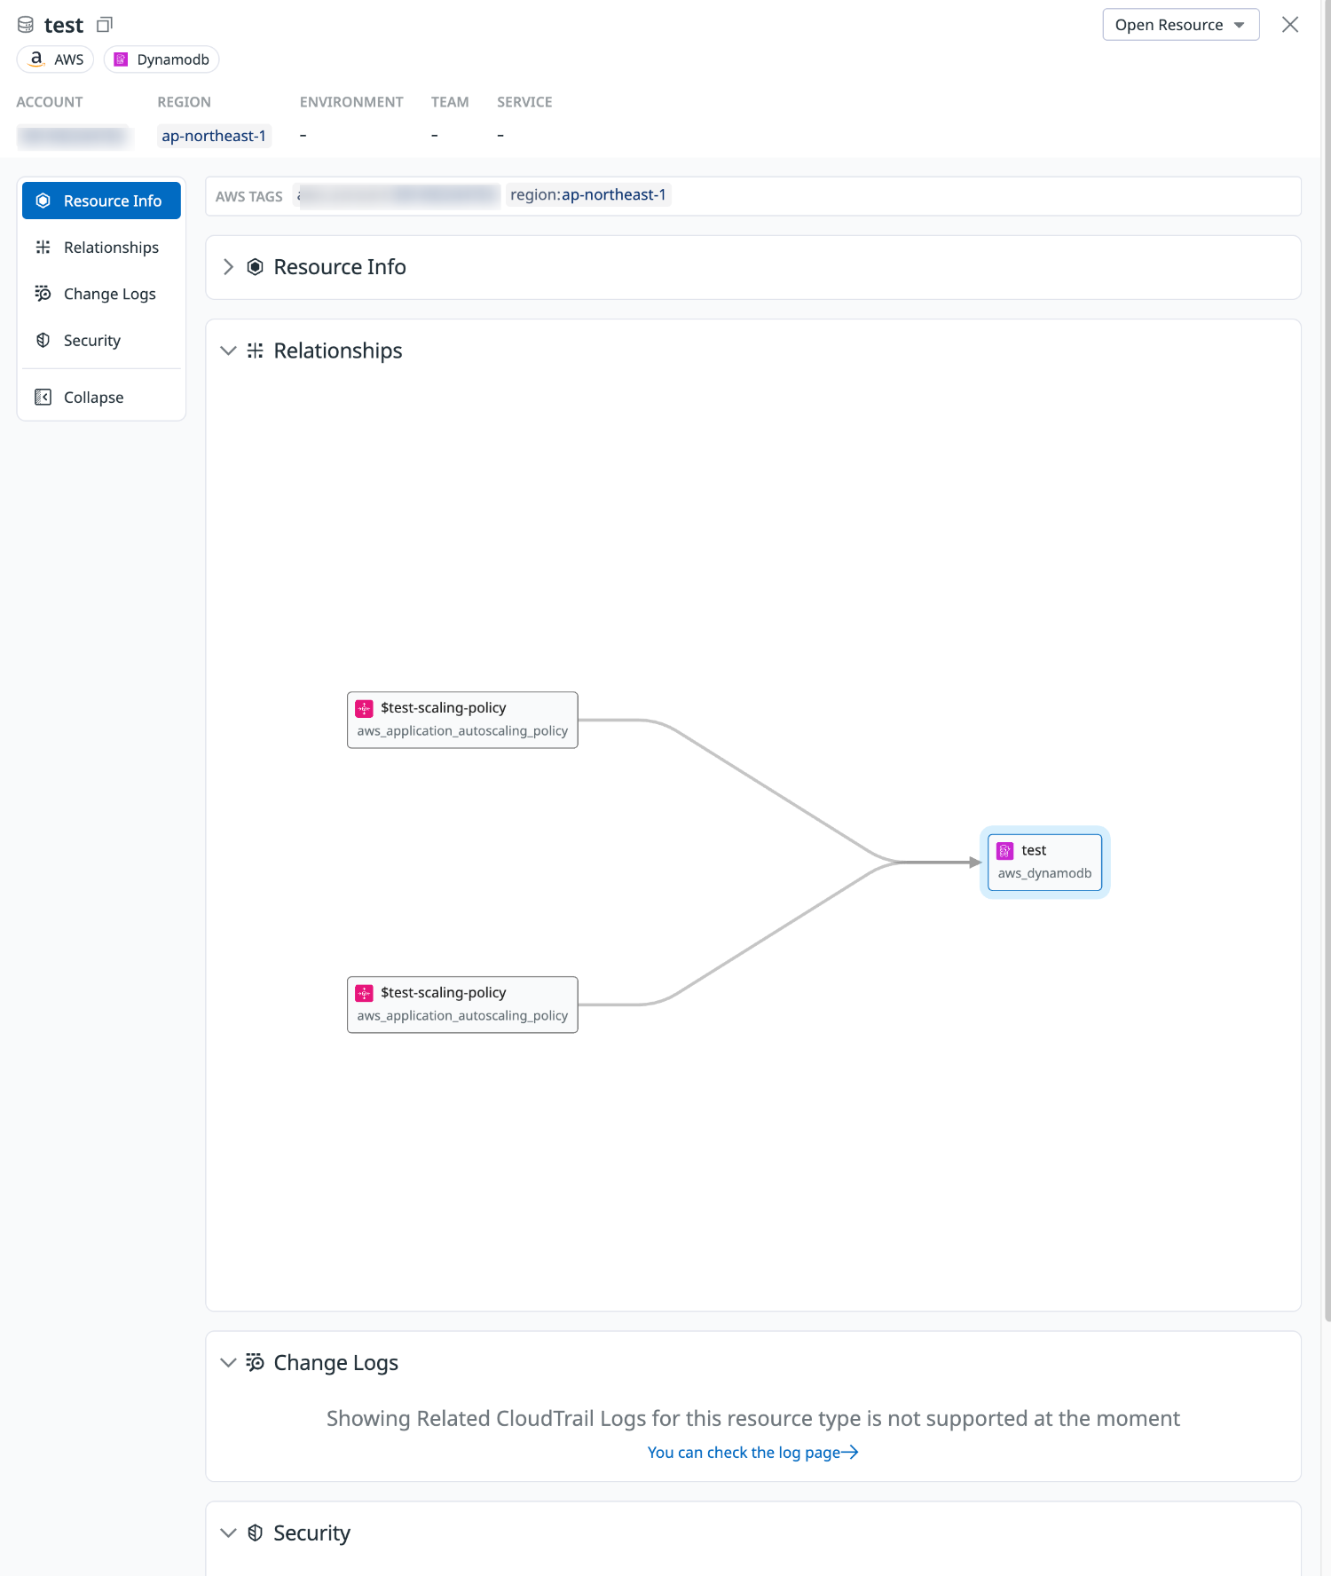Click the ap-northeast-1 region value

click(x=214, y=136)
